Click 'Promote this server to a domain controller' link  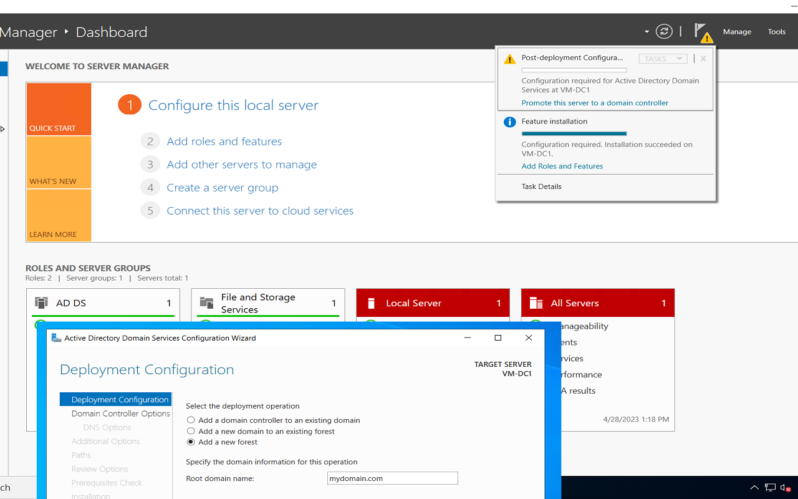(x=595, y=103)
